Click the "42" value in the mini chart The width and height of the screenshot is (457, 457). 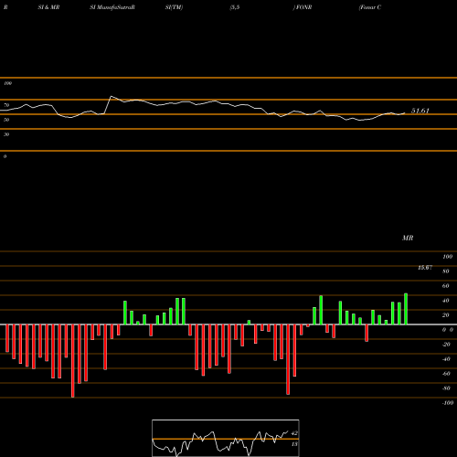[294, 433]
